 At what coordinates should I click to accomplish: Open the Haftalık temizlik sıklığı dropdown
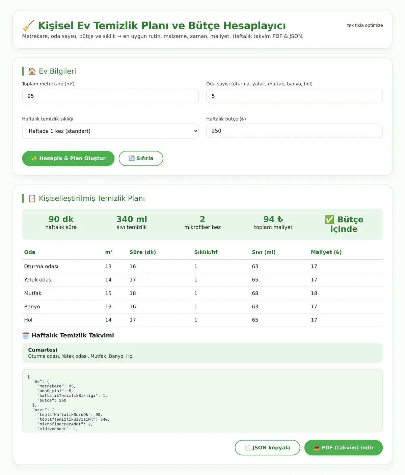pyautogui.click(x=110, y=131)
